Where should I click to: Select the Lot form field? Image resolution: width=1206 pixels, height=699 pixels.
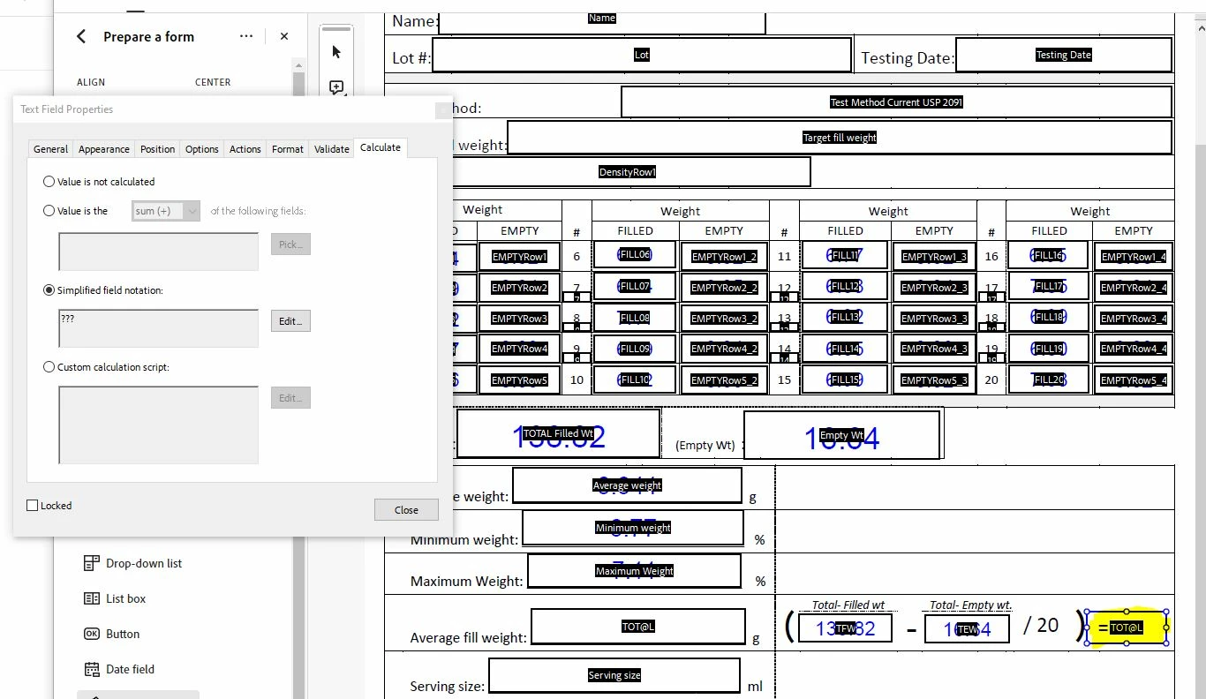point(642,55)
